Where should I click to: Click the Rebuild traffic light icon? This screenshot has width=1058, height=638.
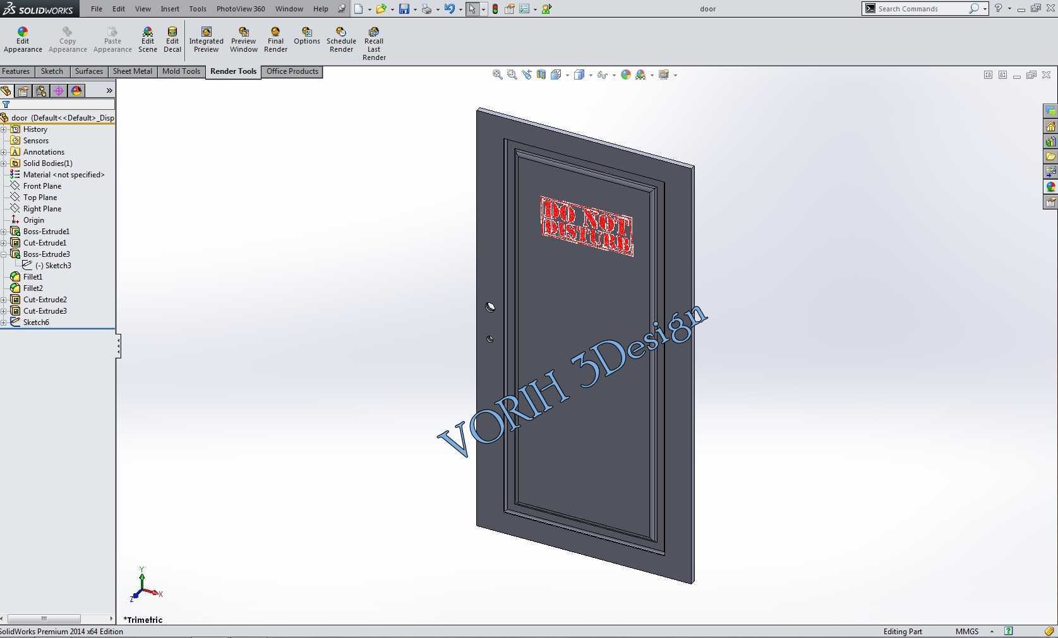(495, 9)
